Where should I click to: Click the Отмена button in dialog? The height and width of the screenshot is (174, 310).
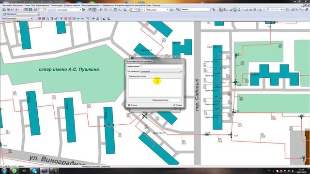132,105
